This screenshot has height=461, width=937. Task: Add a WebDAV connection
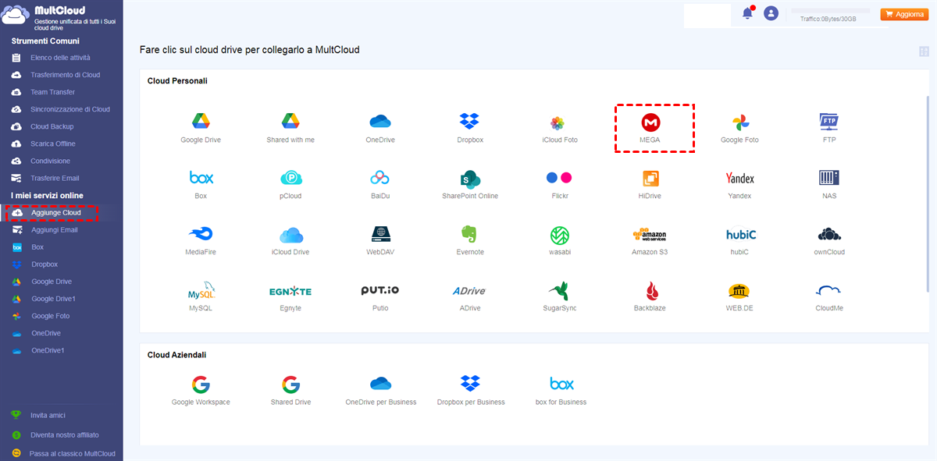click(x=380, y=234)
